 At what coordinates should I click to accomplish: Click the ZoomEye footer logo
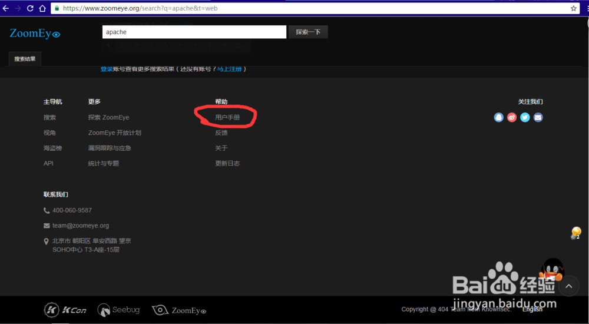click(x=179, y=310)
